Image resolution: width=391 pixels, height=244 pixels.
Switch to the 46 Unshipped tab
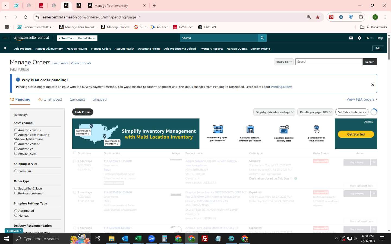(x=50, y=99)
